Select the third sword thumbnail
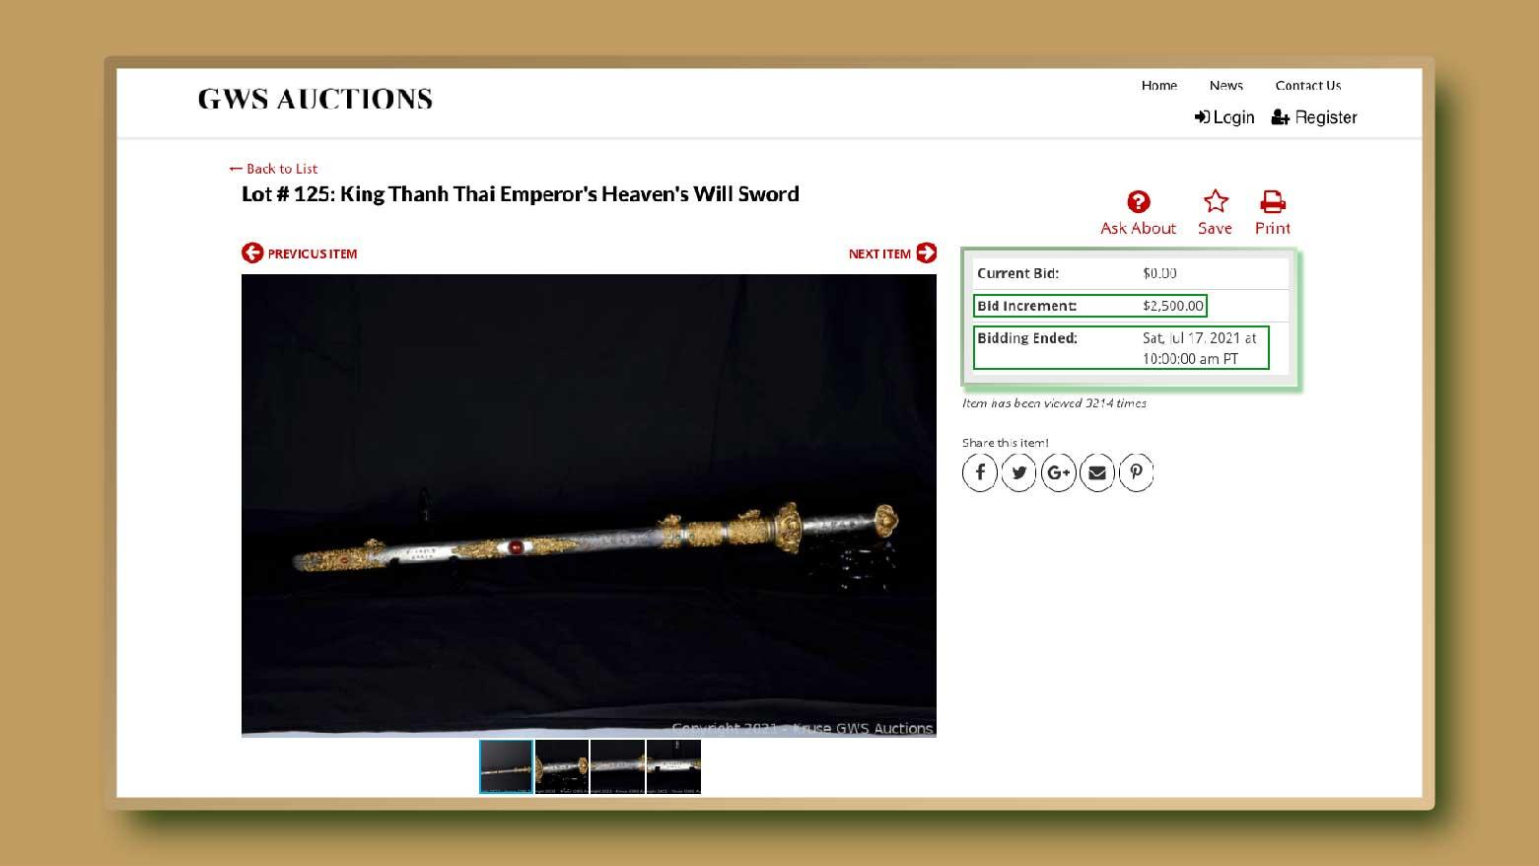1539x866 pixels. (x=617, y=766)
